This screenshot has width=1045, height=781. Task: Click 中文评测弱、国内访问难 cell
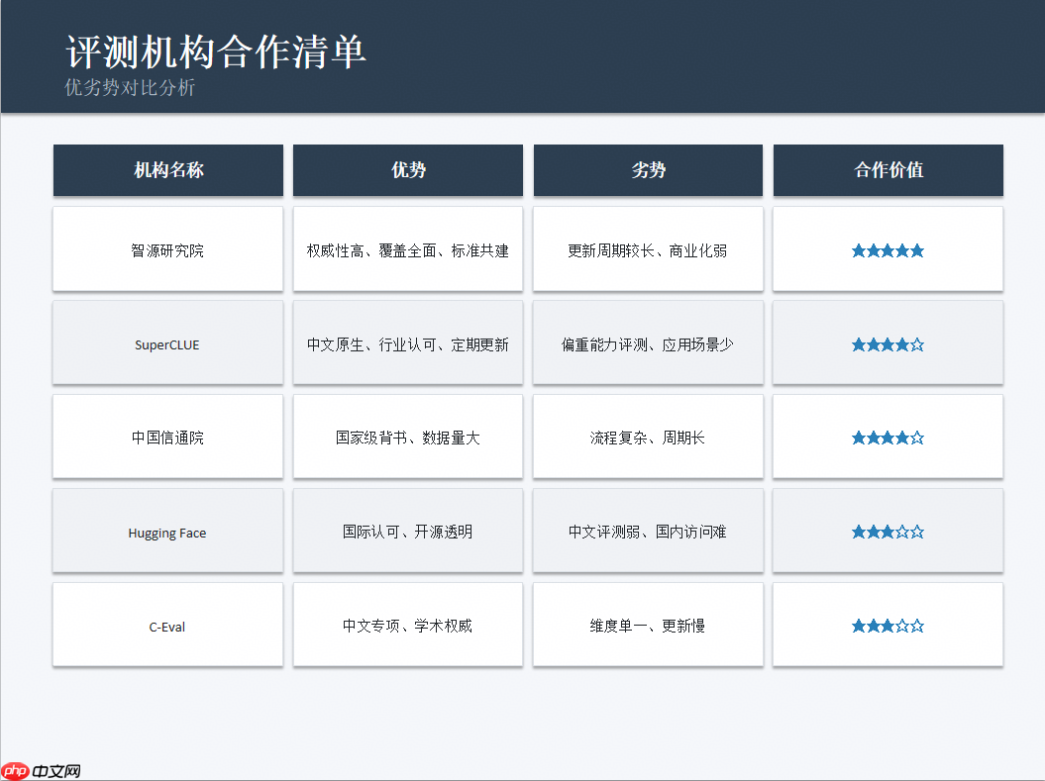pos(648,531)
